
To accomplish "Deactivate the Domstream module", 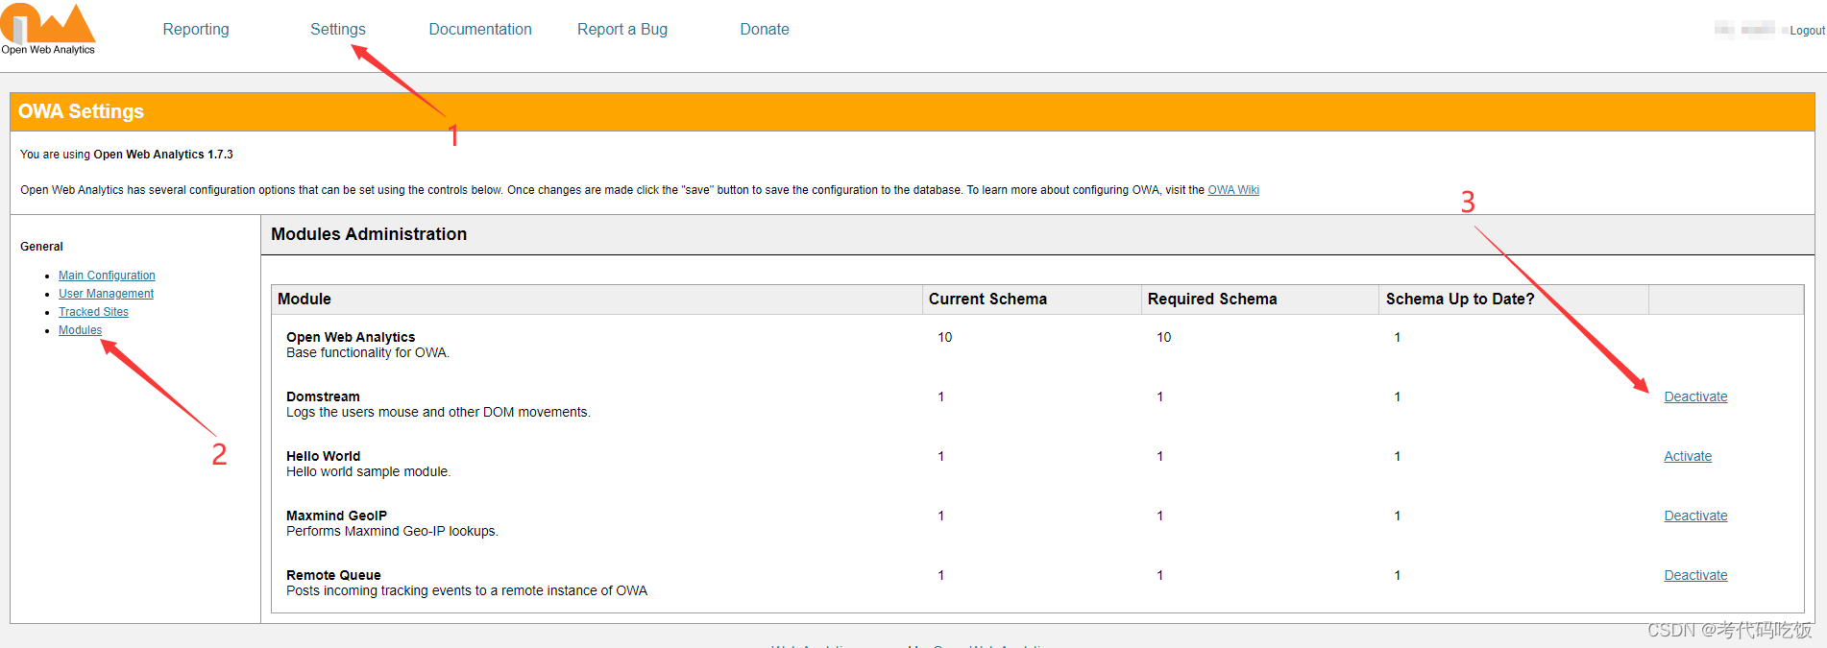I will pos(1695,396).
